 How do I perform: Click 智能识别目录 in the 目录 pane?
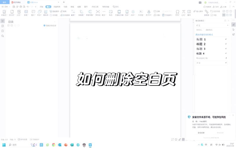pyautogui.click(x=50, y=25)
